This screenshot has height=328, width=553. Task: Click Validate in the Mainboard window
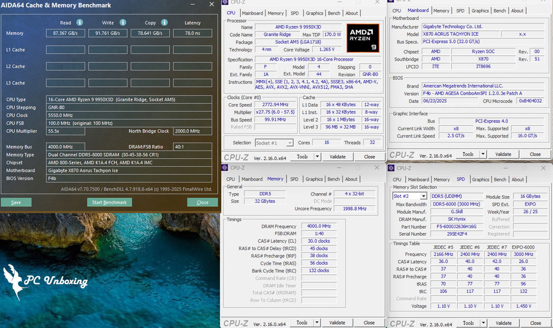[x=503, y=154]
